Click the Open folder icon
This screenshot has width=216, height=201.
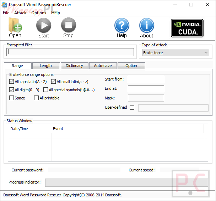click(15, 25)
